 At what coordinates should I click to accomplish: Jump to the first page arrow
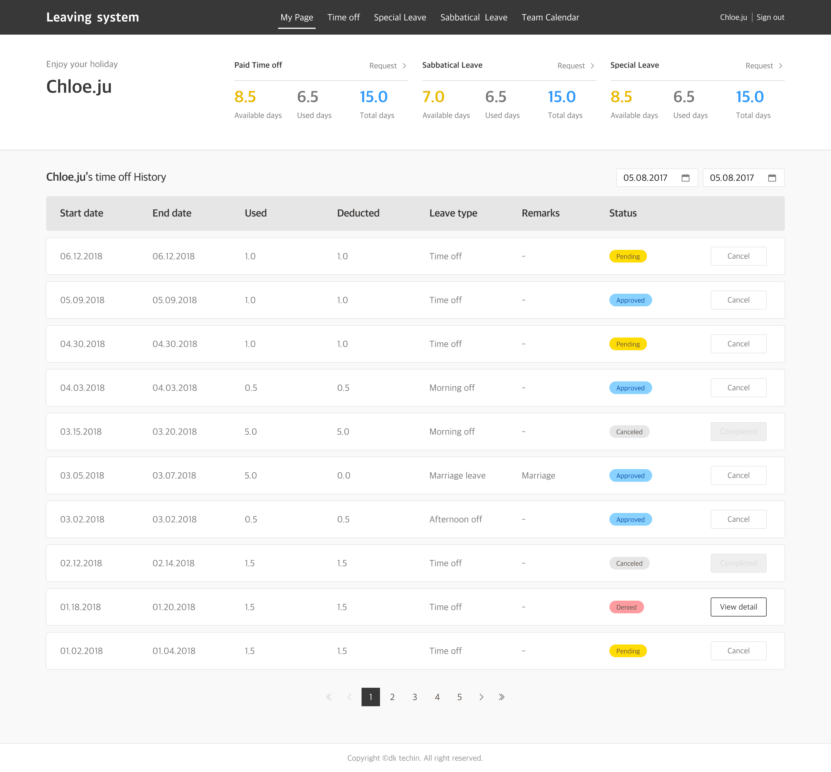(329, 697)
